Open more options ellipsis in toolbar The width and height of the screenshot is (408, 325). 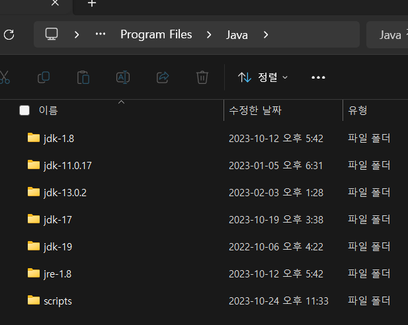point(318,77)
